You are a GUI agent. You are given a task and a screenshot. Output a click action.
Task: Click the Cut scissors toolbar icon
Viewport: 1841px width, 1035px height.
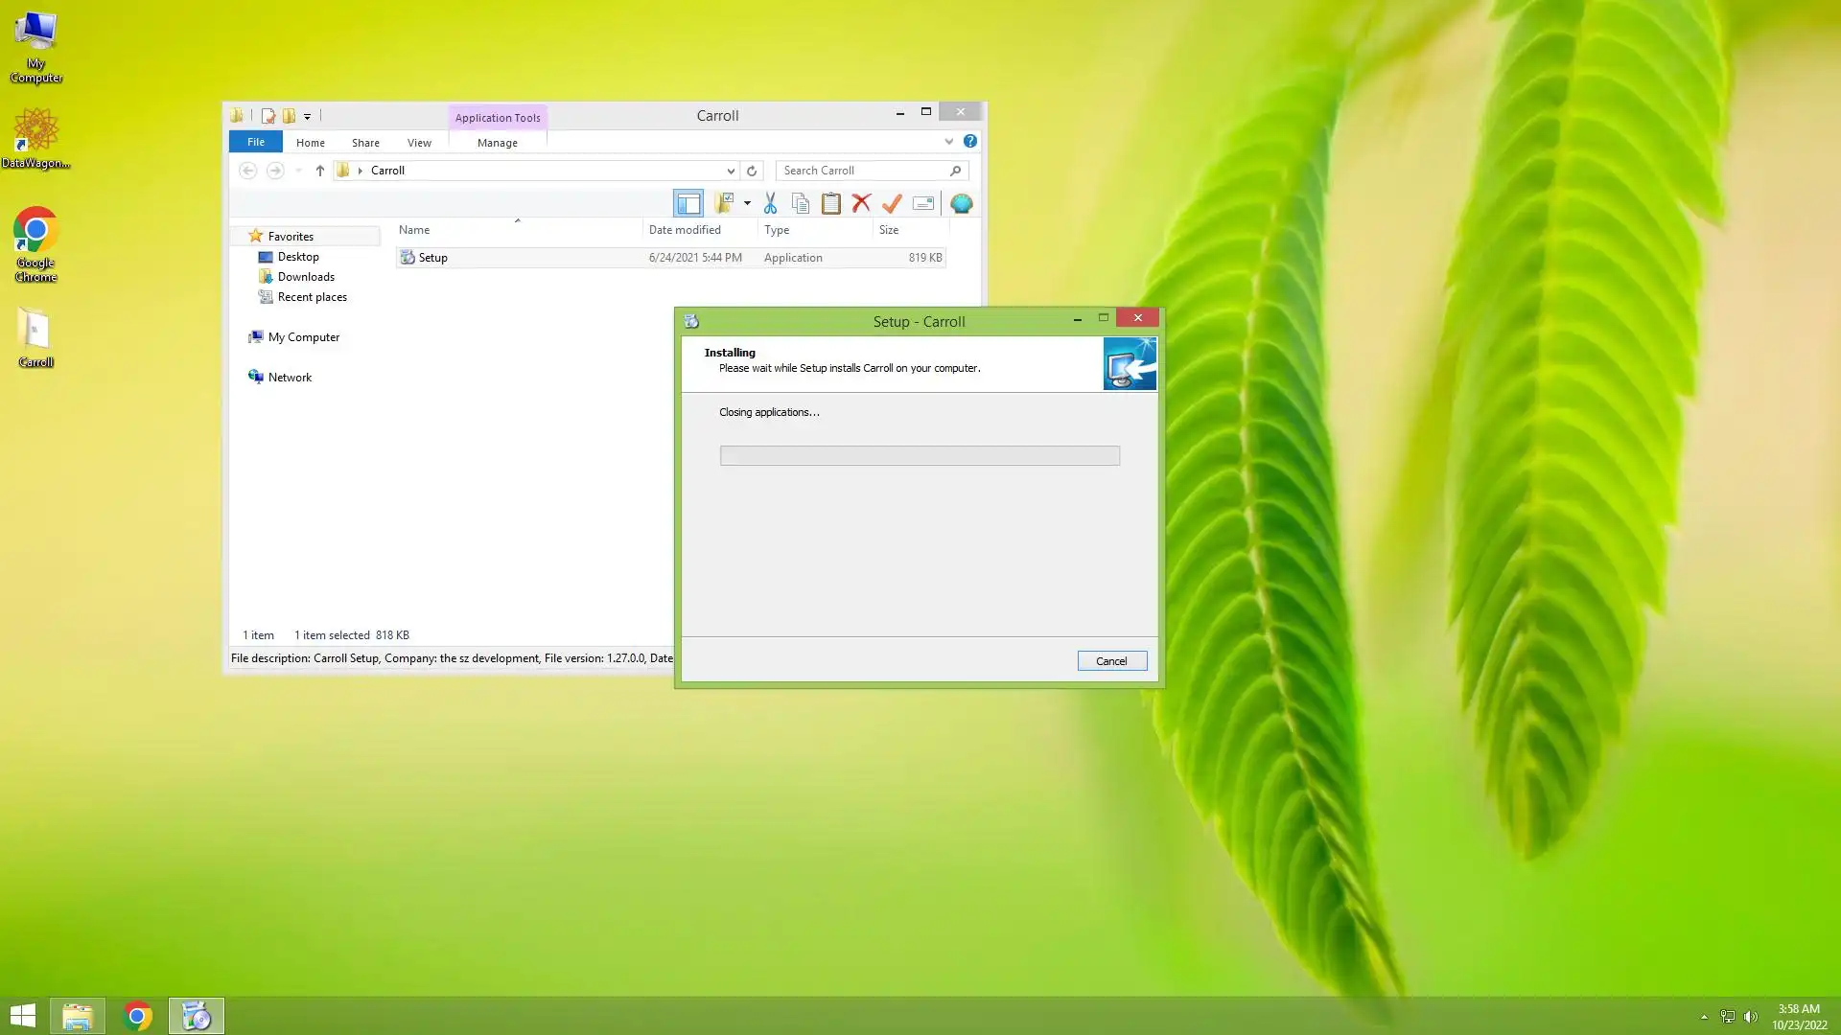click(x=770, y=203)
